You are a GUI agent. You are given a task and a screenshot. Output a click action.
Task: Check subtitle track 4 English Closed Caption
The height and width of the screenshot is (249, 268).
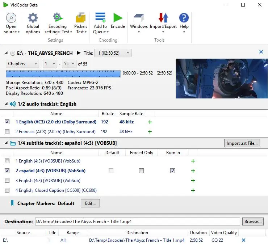tap(7, 190)
